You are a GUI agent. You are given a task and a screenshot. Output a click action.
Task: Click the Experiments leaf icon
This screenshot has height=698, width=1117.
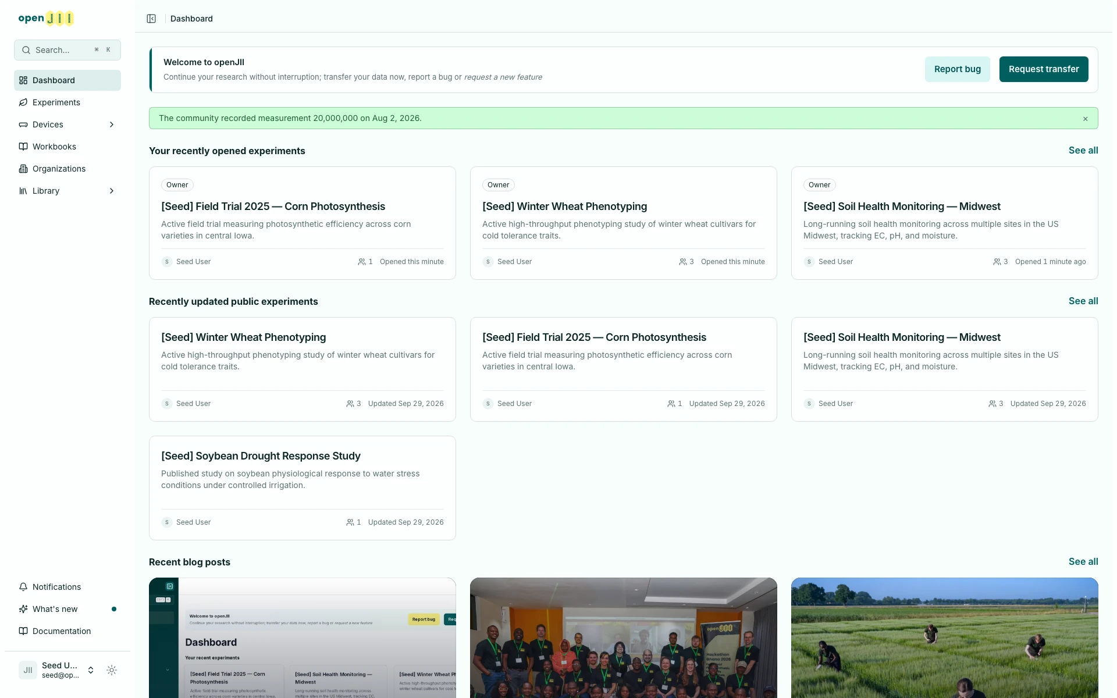point(23,102)
